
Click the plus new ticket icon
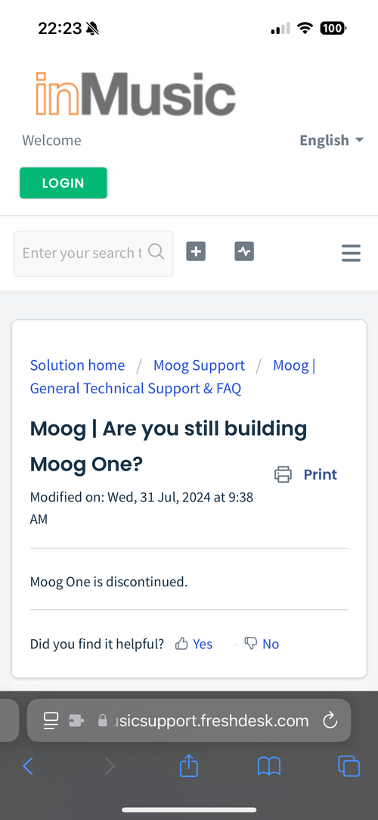[x=196, y=252]
